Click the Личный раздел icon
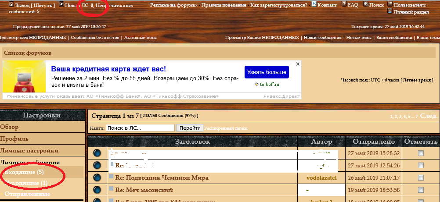 click(x=390, y=11)
